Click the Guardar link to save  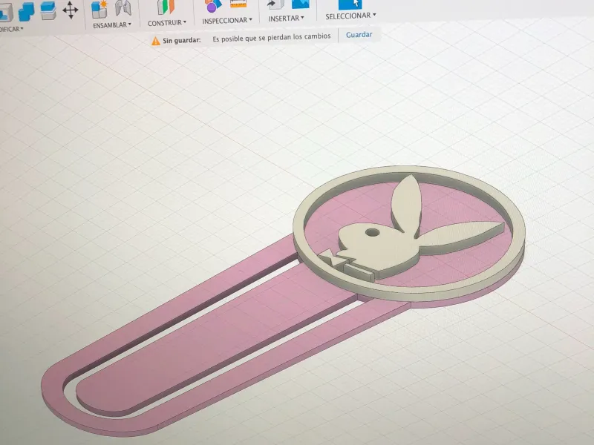coord(359,35)
